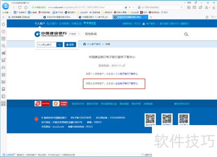Click the first QR code thumbnail in footer

150,119
